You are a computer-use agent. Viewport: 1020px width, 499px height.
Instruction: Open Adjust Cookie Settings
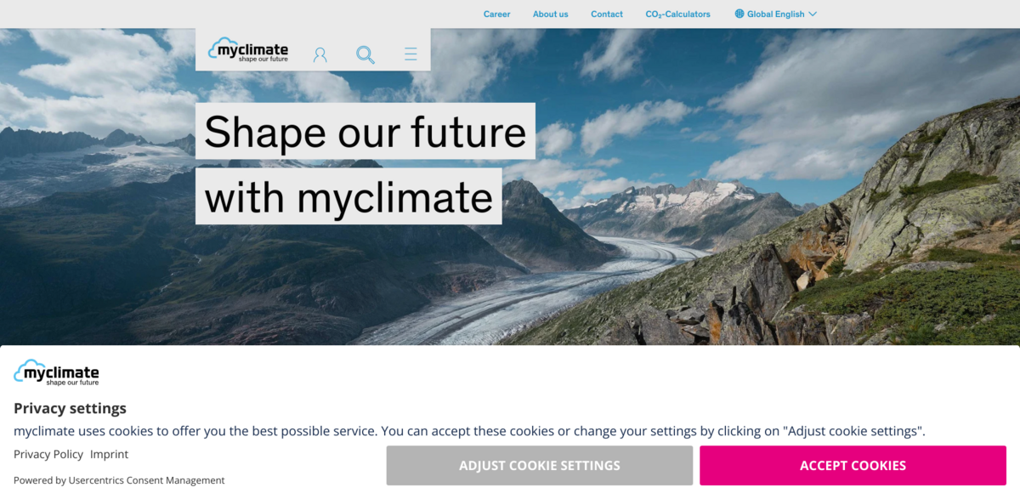pos(540,465)
